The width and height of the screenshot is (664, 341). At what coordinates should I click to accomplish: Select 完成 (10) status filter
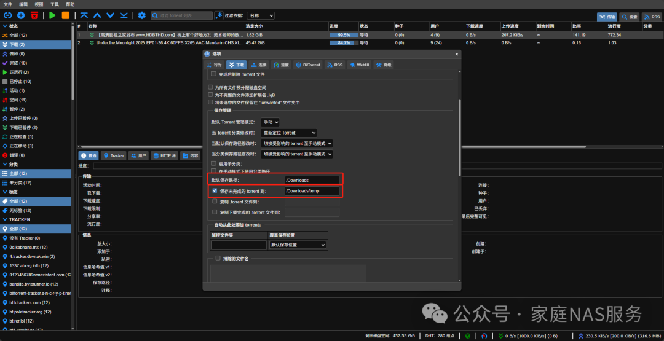36,63
